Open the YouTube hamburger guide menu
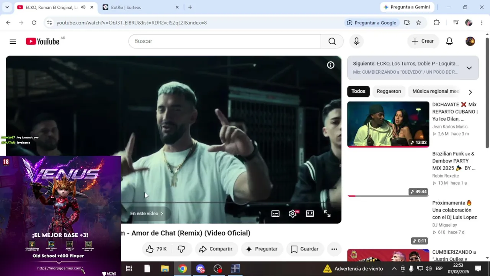This screenshot has height=276, width=490. (x=13, y=41)
